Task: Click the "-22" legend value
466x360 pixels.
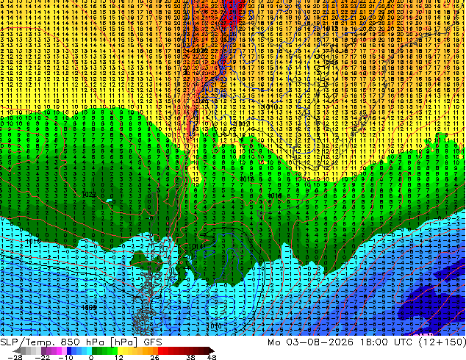Action: click(x=43, y=357)
